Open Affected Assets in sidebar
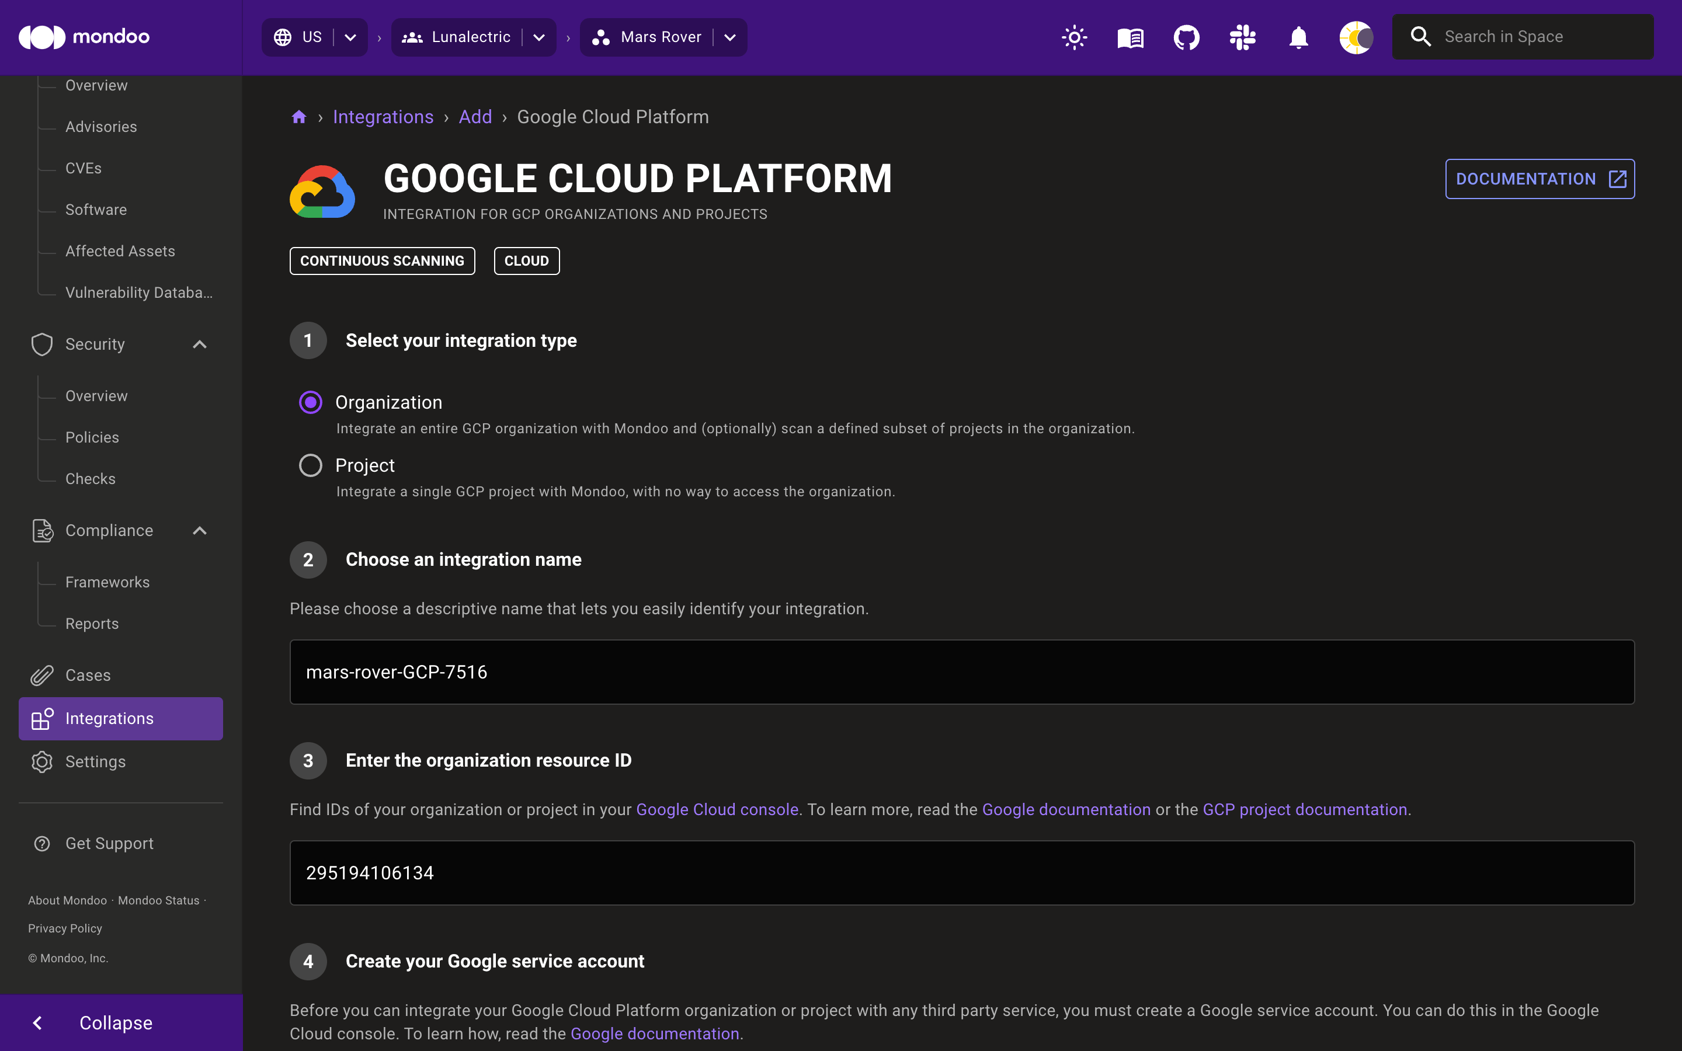The image size is (1682, 1051). (x=120, y=251)
